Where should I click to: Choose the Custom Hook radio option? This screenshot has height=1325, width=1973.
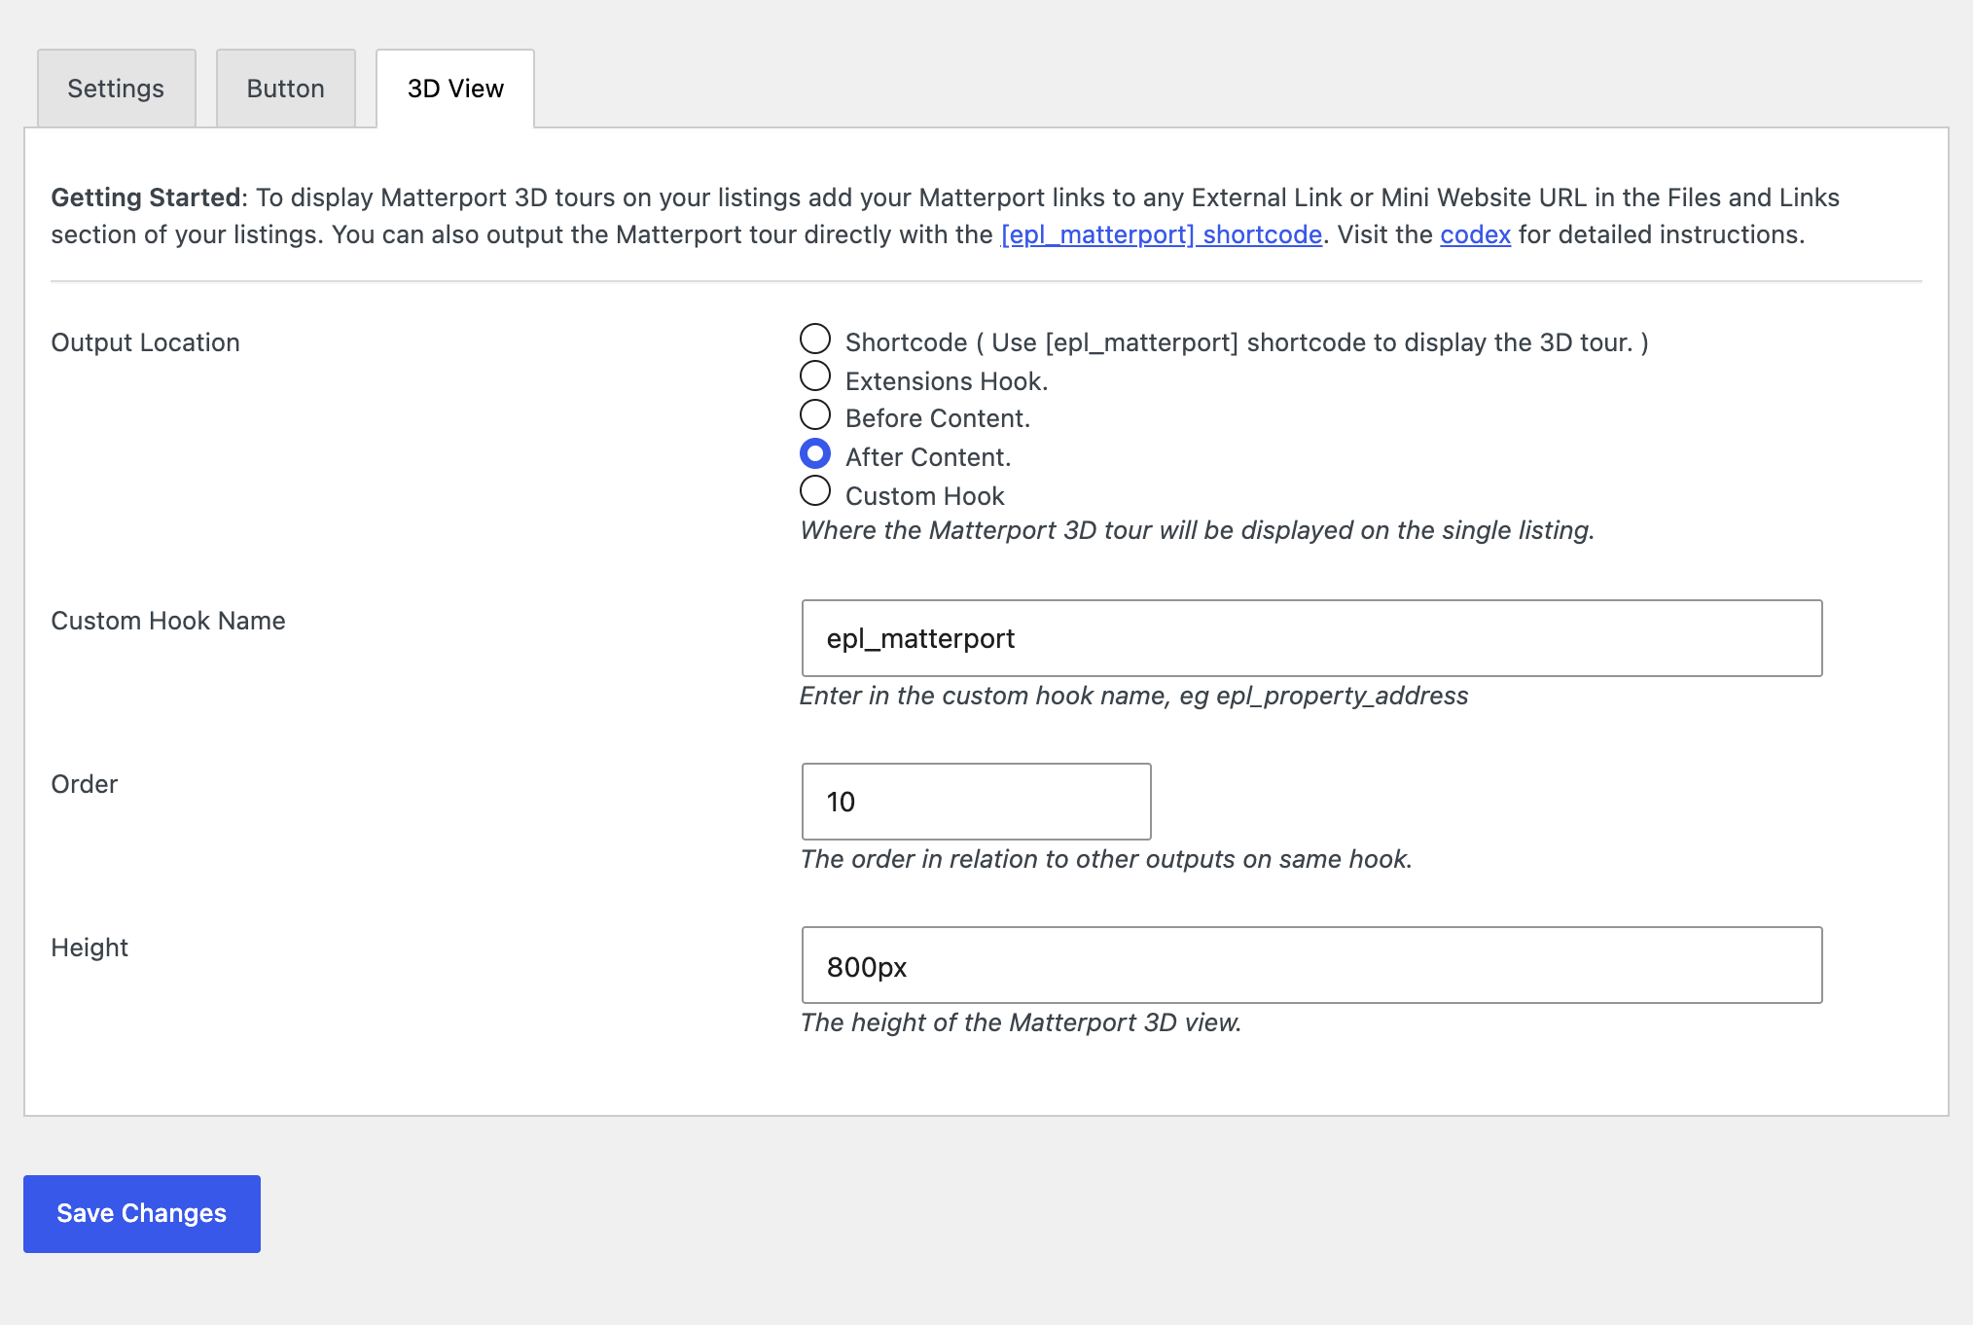coord(815,491)
